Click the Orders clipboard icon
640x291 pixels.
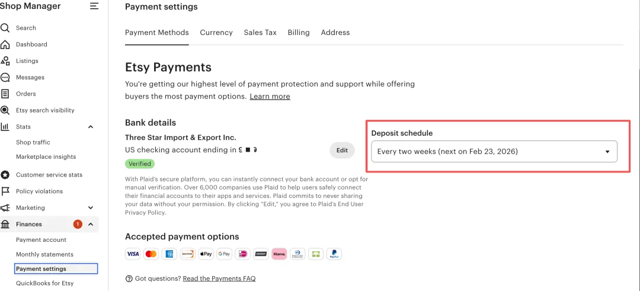point(5,94)
